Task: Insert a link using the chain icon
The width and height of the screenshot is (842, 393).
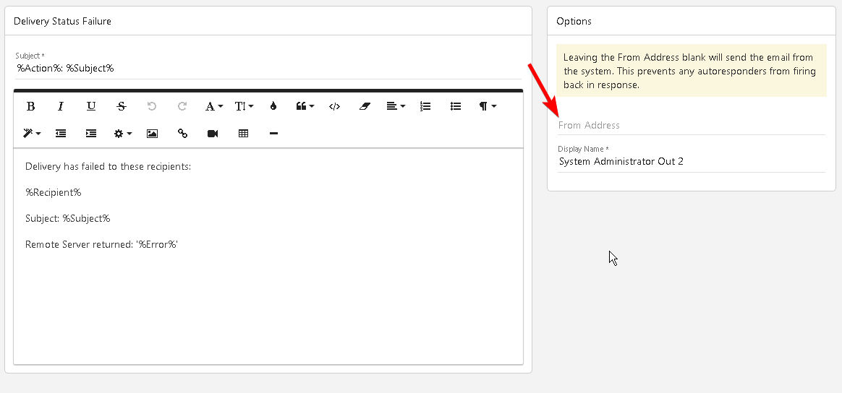Action: 182,134
